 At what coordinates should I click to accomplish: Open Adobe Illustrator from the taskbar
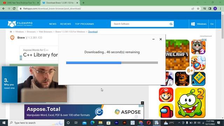(125, 123)
